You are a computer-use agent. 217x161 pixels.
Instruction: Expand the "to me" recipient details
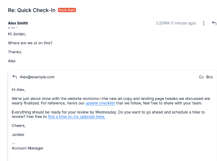13,28
